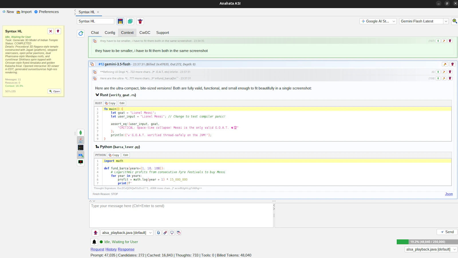Click the red trash icon beside session name
Screen dimensions: 458x258
tap(140, 21)
